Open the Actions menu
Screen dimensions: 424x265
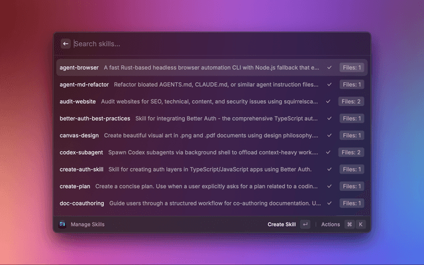tap(330, 225)
